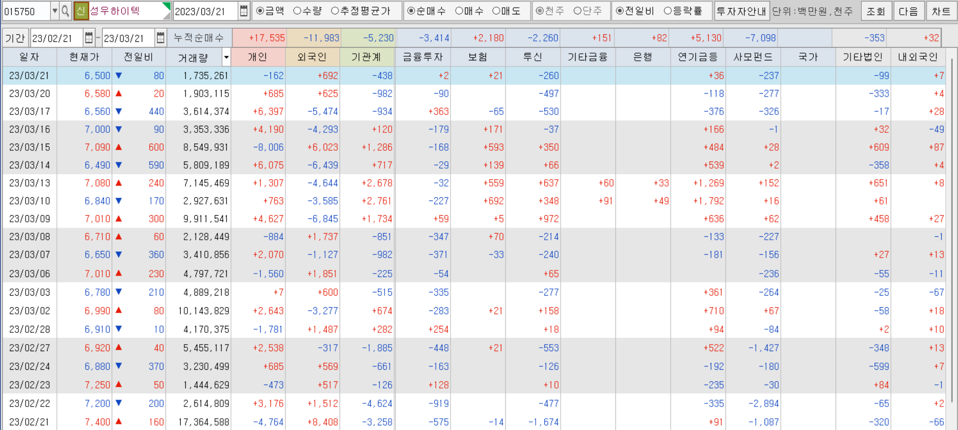This screenshot has width=958, height=430.
Task: Click the period end field 23/03/21
Action: point(129,38)
